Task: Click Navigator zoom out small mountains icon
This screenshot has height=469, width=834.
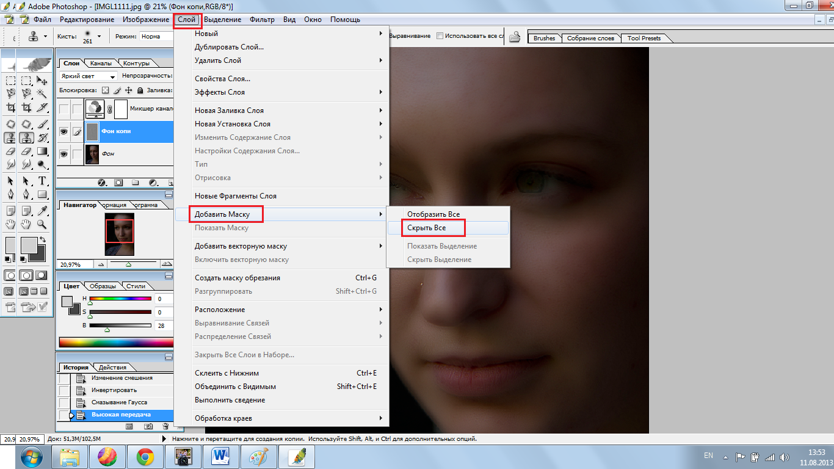Action: click(x=101, y=265)
